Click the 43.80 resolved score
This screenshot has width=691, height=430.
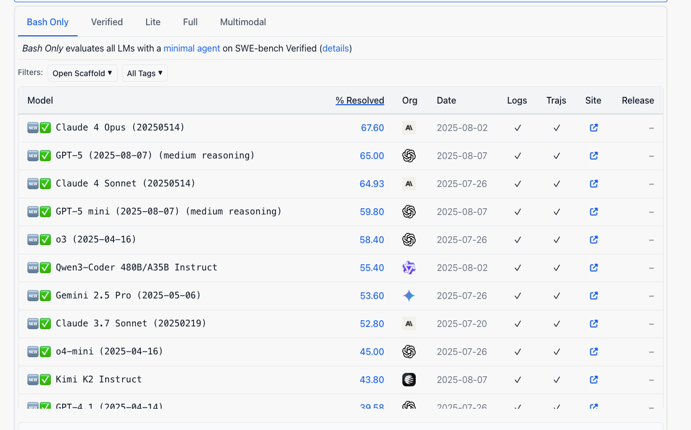[372, 380]
